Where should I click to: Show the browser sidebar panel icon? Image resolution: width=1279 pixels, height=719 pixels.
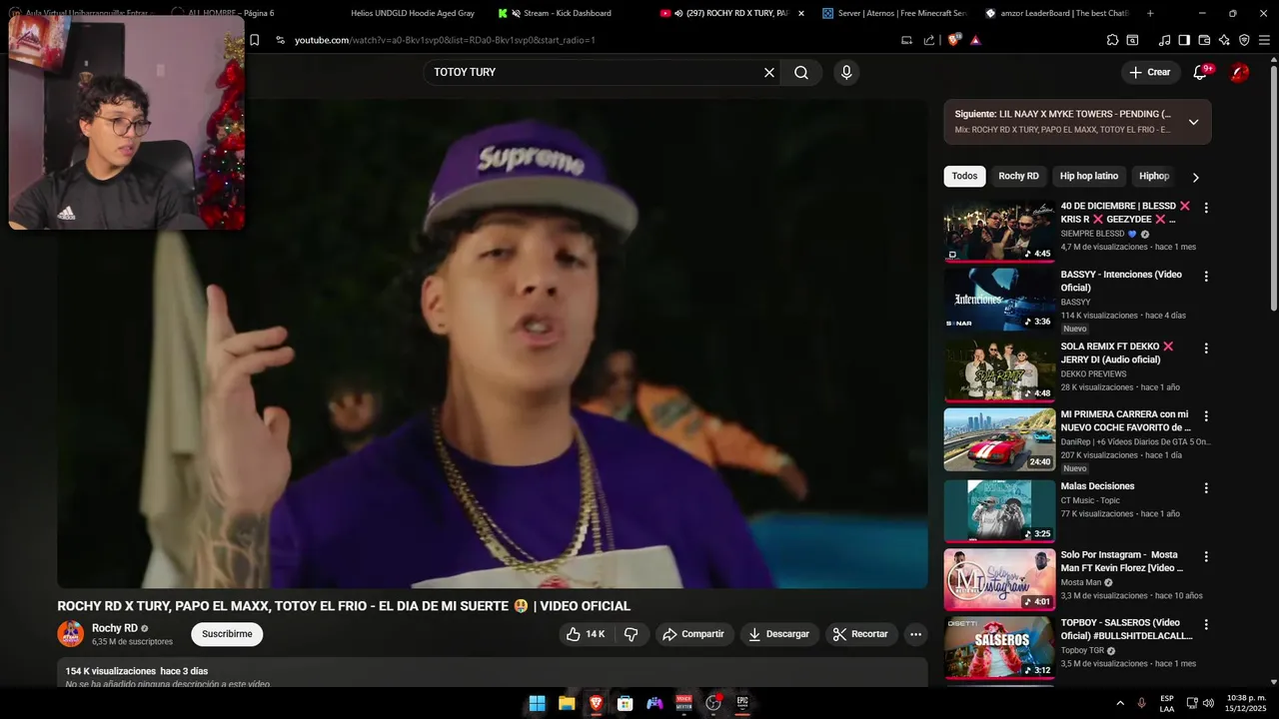(1184, 40)
